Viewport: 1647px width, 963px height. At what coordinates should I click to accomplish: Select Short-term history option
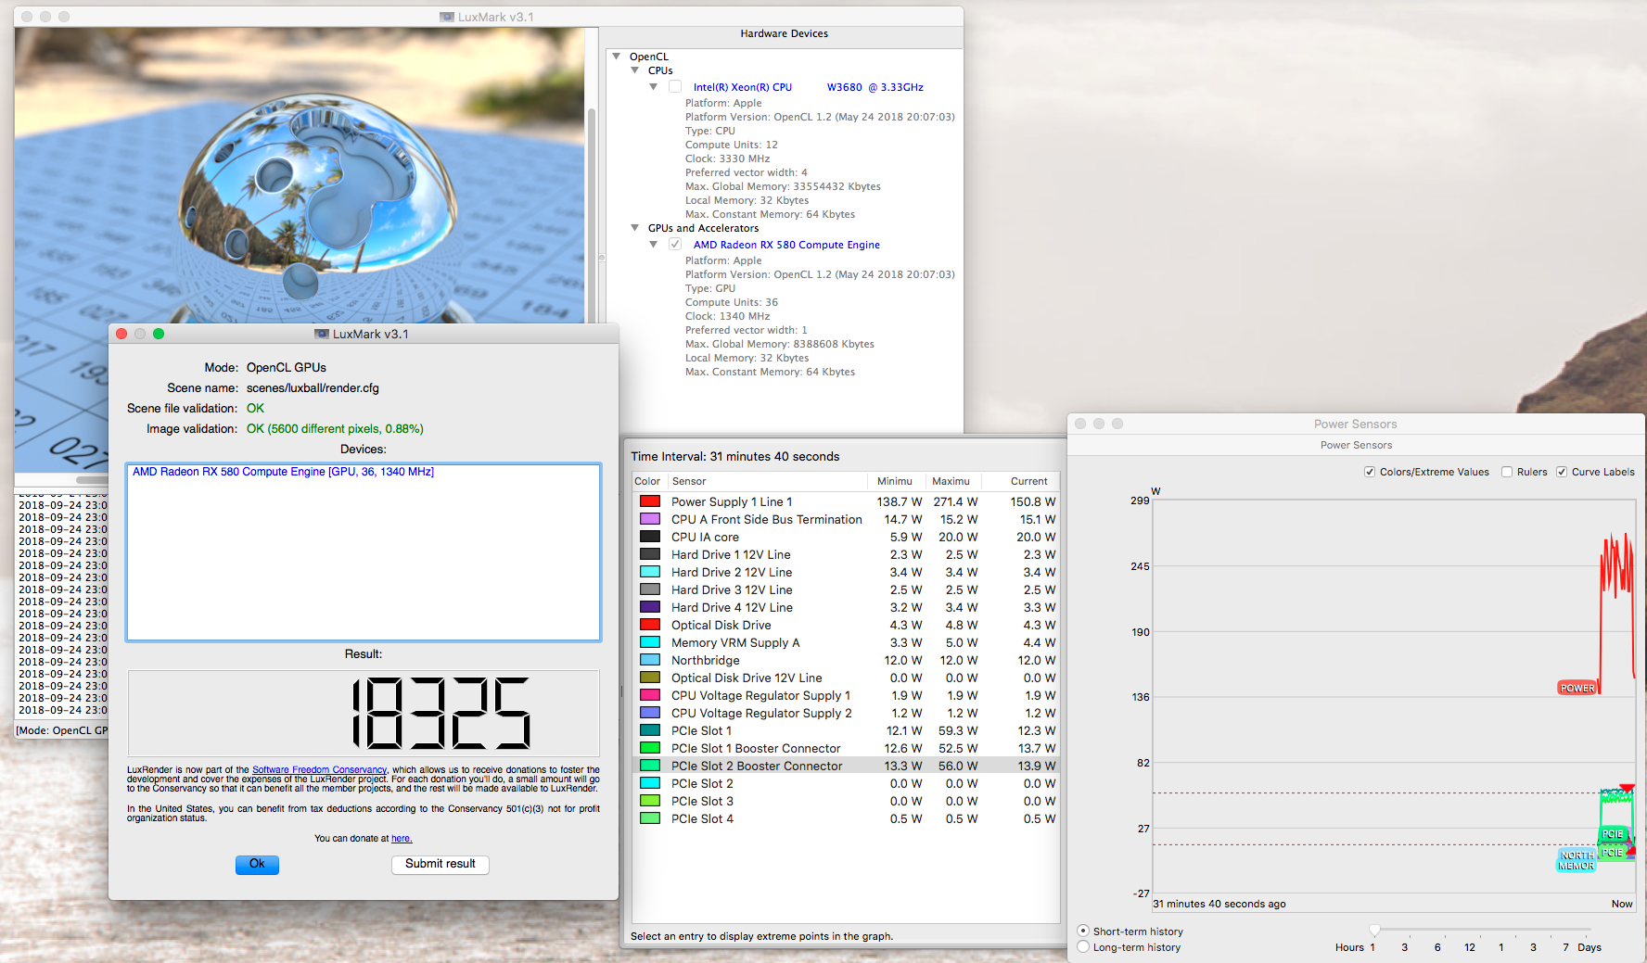(1083, 931)
